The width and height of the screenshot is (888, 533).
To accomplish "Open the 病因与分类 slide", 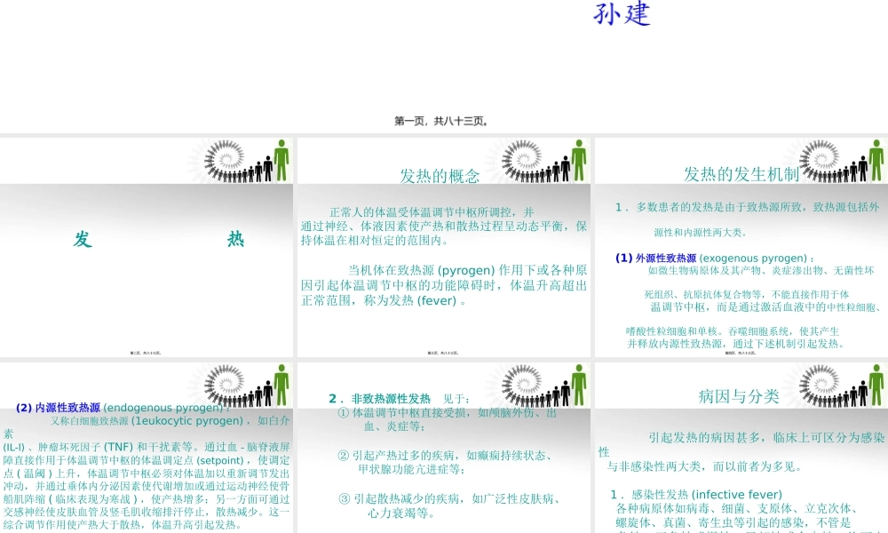I will [741, 444].
